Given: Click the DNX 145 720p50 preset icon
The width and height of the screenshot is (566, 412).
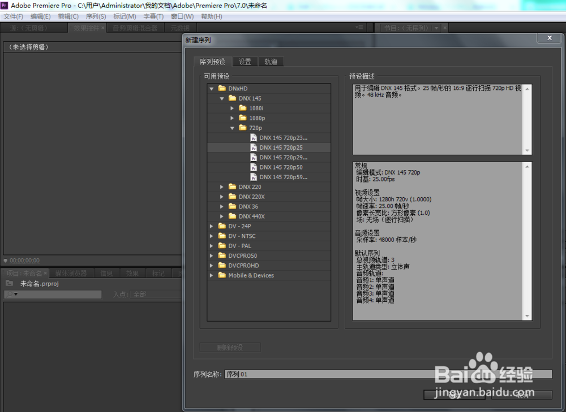Looking at the screenshot, I should pos(254,167).
